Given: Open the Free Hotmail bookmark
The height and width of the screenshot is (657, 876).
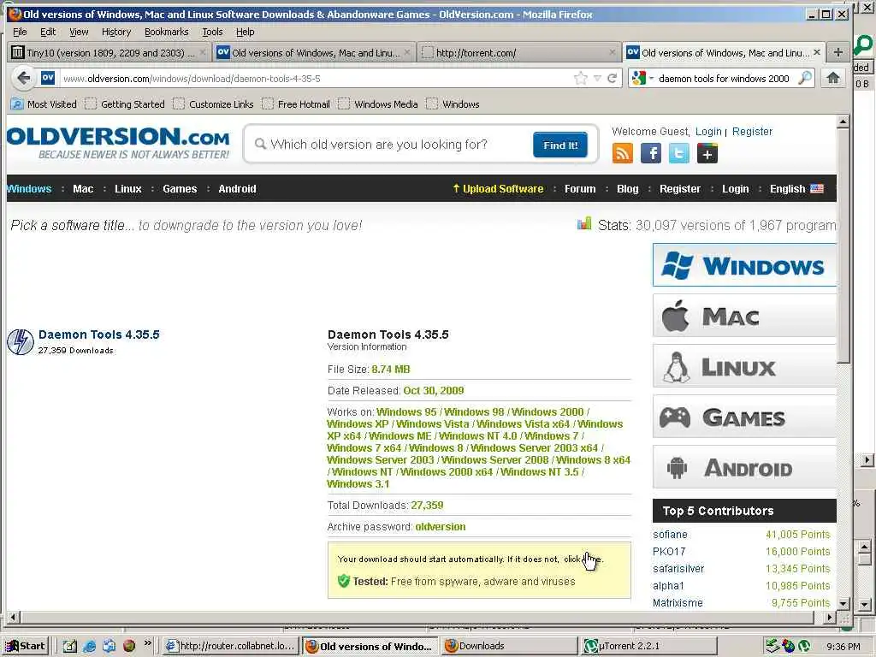Looking at the screenshot, I should (296, 104).
